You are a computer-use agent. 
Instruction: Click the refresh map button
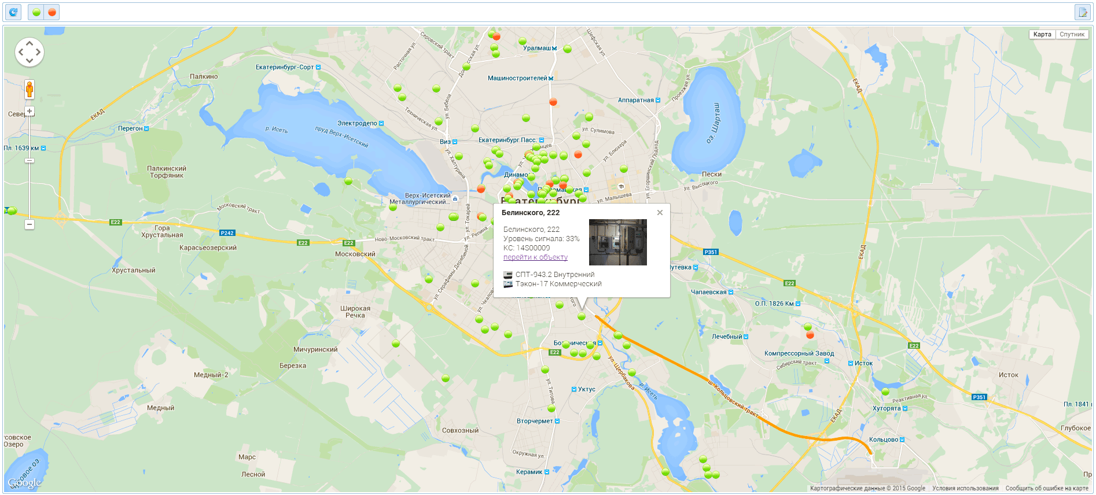13,12
